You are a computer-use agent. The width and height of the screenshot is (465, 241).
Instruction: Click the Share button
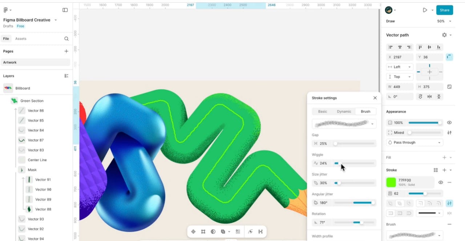[x=444, y=10]
